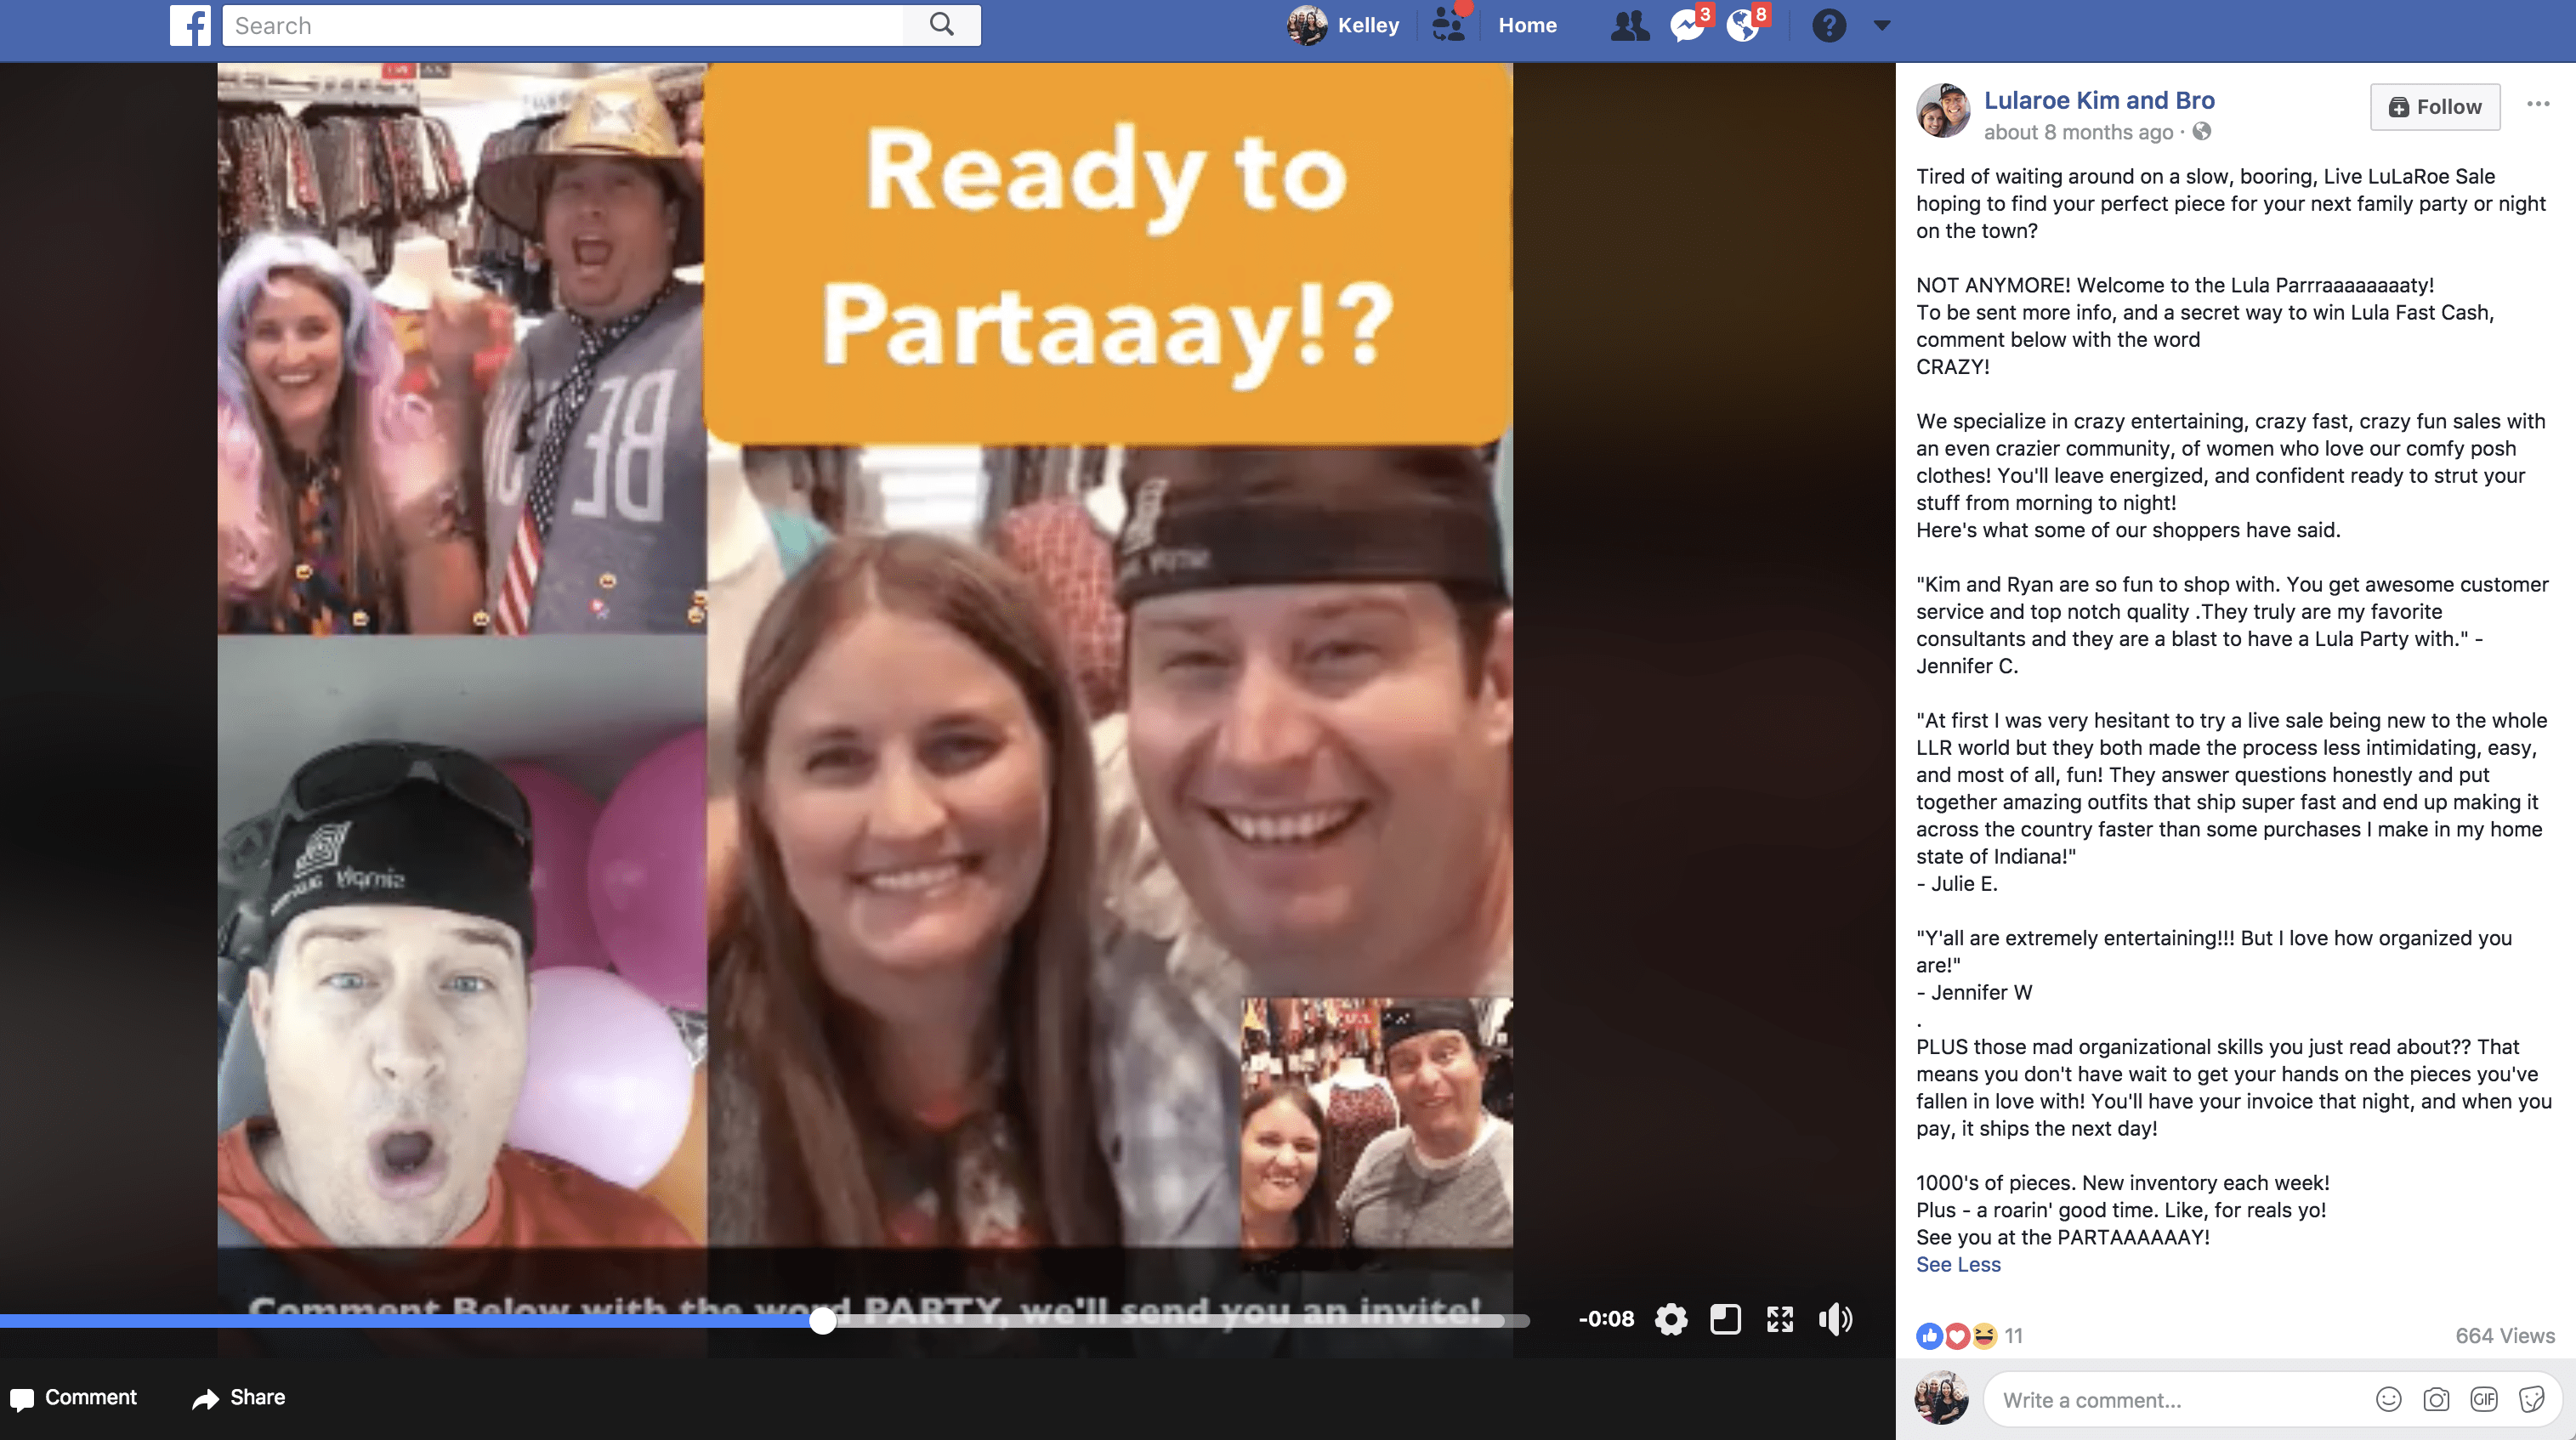Click the video progress scrubber handle
Screen dimensions: 2576x1440
pos(822,1321)
